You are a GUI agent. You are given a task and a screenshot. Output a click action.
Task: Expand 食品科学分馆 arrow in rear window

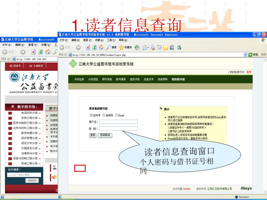[x=40, y=113]
